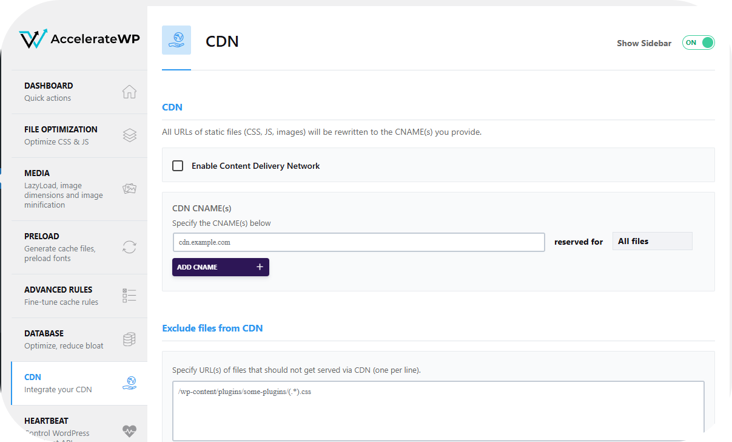Open Advanced Rules section
This screenshot has width=732, height=442.
tap(79, 296)
